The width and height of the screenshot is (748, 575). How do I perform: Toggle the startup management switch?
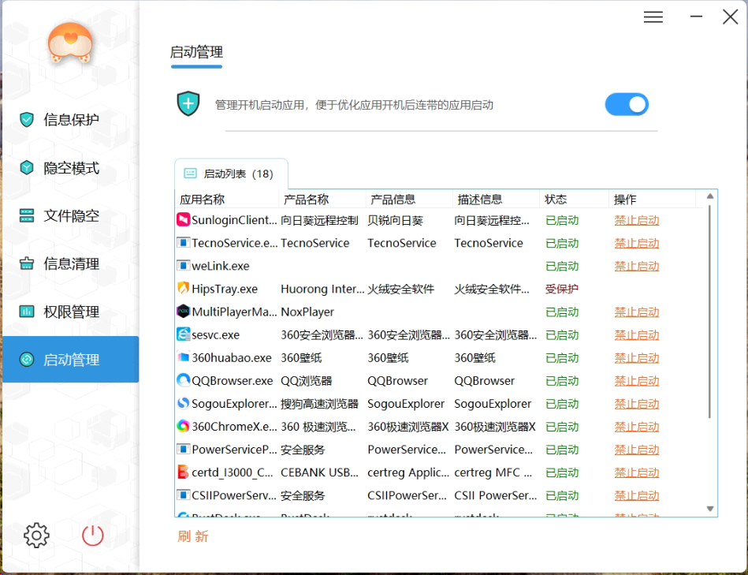(627, 104)
